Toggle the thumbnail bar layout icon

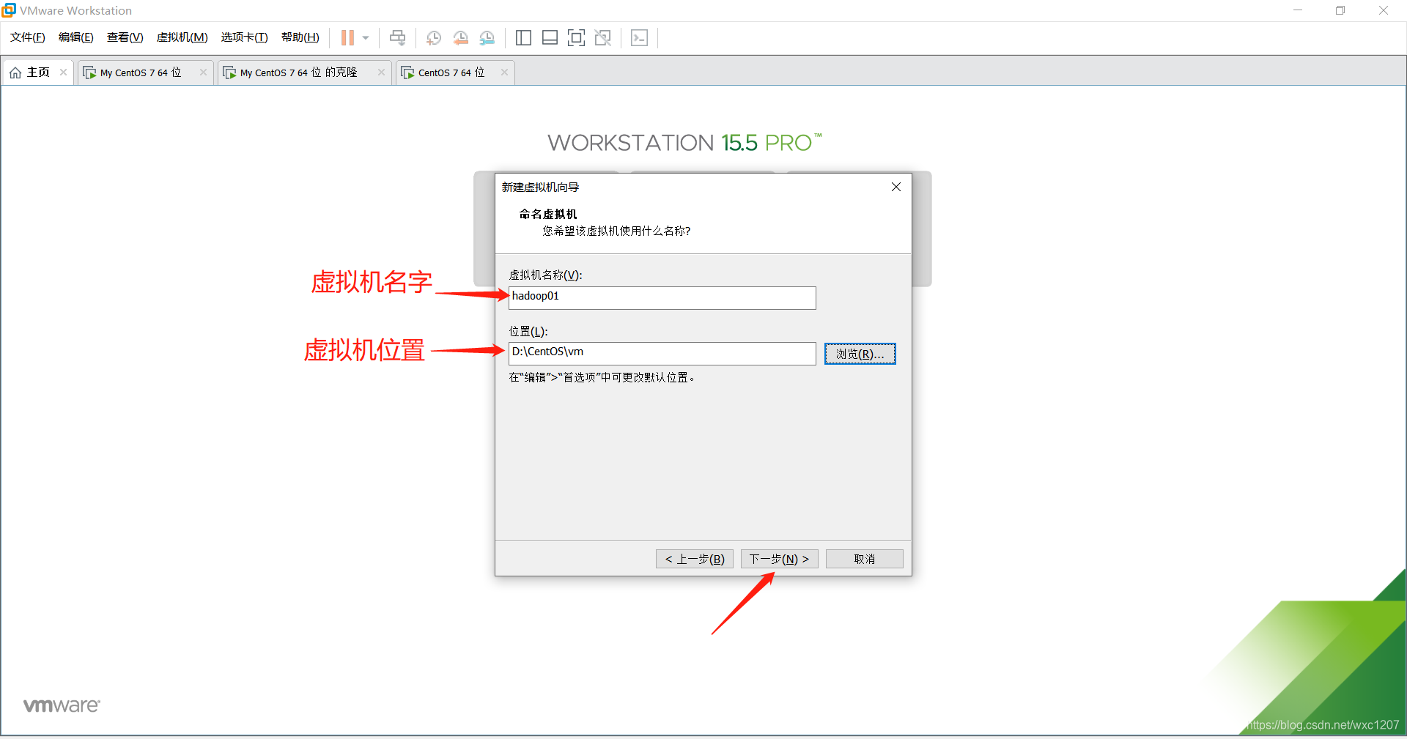[x=550, y=38]
